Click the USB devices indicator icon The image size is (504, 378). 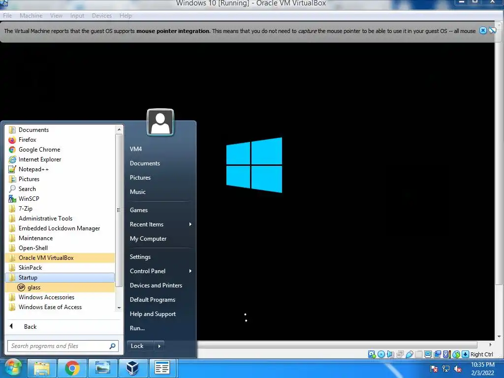tap(409, 354)
